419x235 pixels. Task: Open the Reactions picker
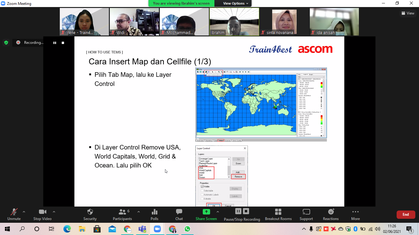coord(331,212)
